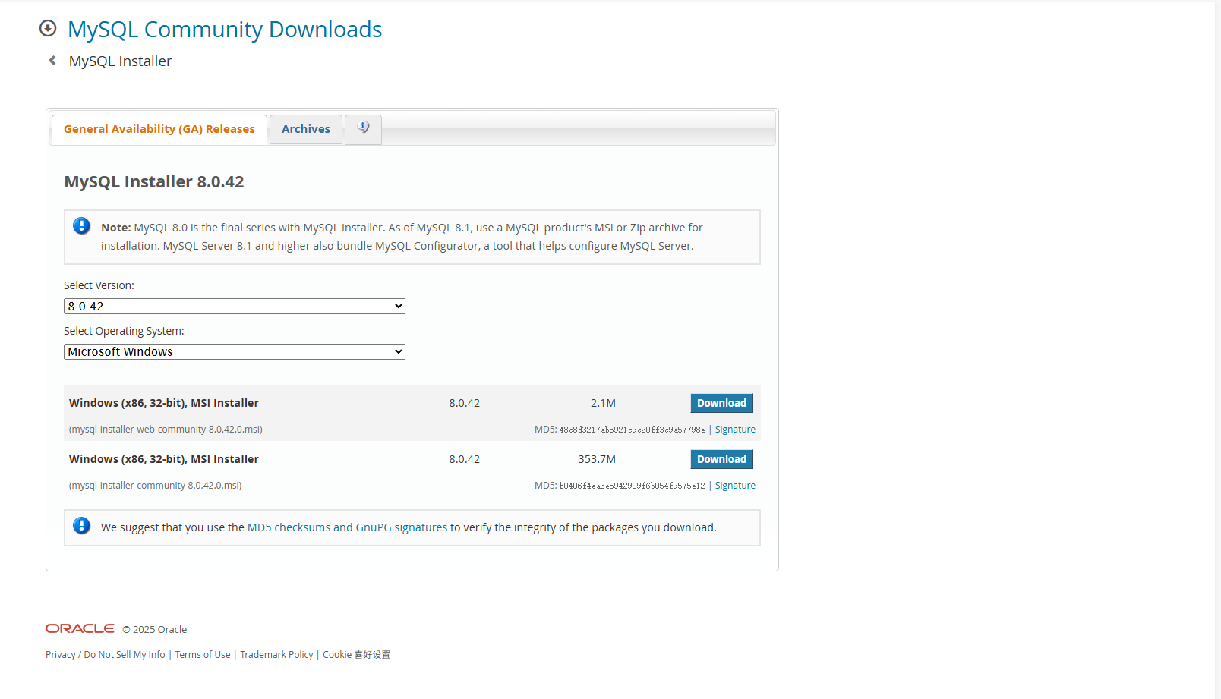The image size is (1221, 699).
Task: Click the page's vertical scrollbar
Action: [1218, 349]
